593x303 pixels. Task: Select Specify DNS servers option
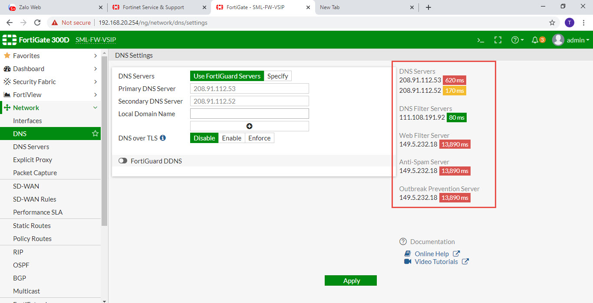[x=278, y=76]
